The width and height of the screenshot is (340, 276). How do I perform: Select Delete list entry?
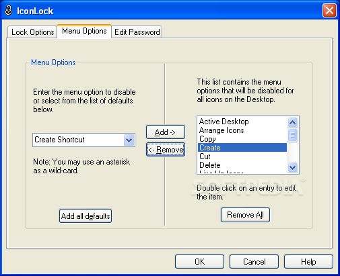(x=242, y=165)
